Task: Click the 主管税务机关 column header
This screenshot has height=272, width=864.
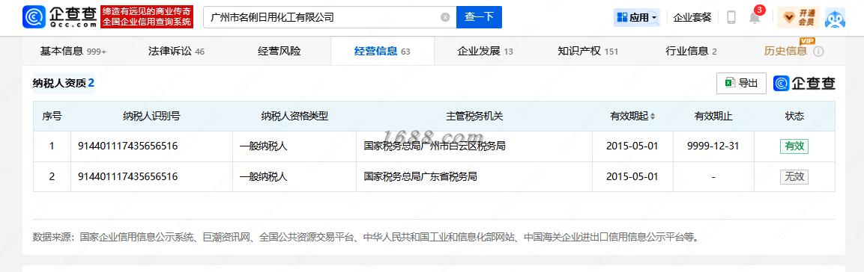Action: coord(474,117)
